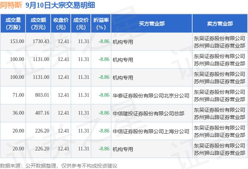Viewport: 248px width, 169px height.
Task: Click seller 东吴证券 cell in last table row
Action: [220, 149]
